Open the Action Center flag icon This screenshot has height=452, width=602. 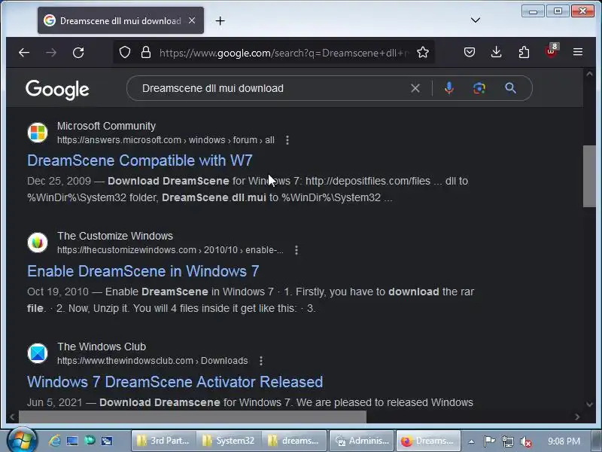[489, 441]
